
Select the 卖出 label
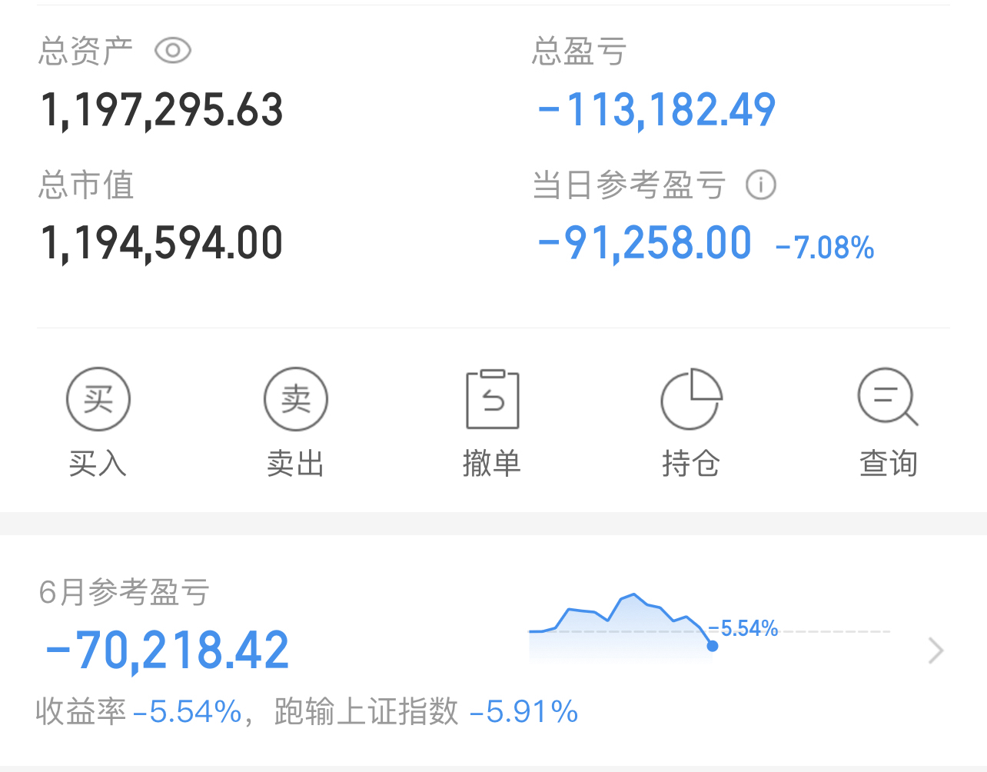tap(295, 464)
